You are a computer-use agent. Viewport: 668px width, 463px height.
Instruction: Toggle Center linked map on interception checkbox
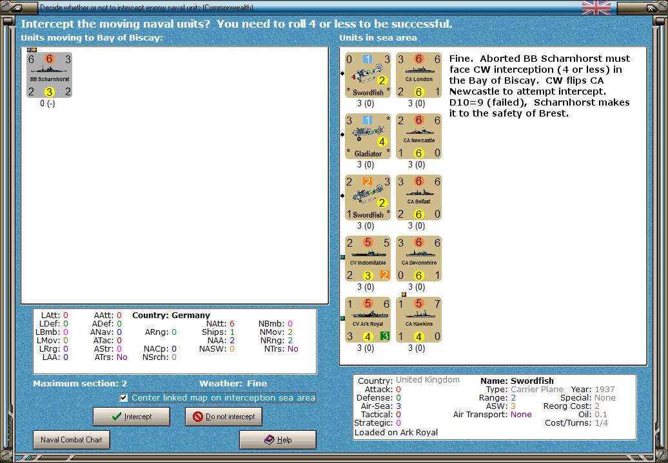click(124, 398)
